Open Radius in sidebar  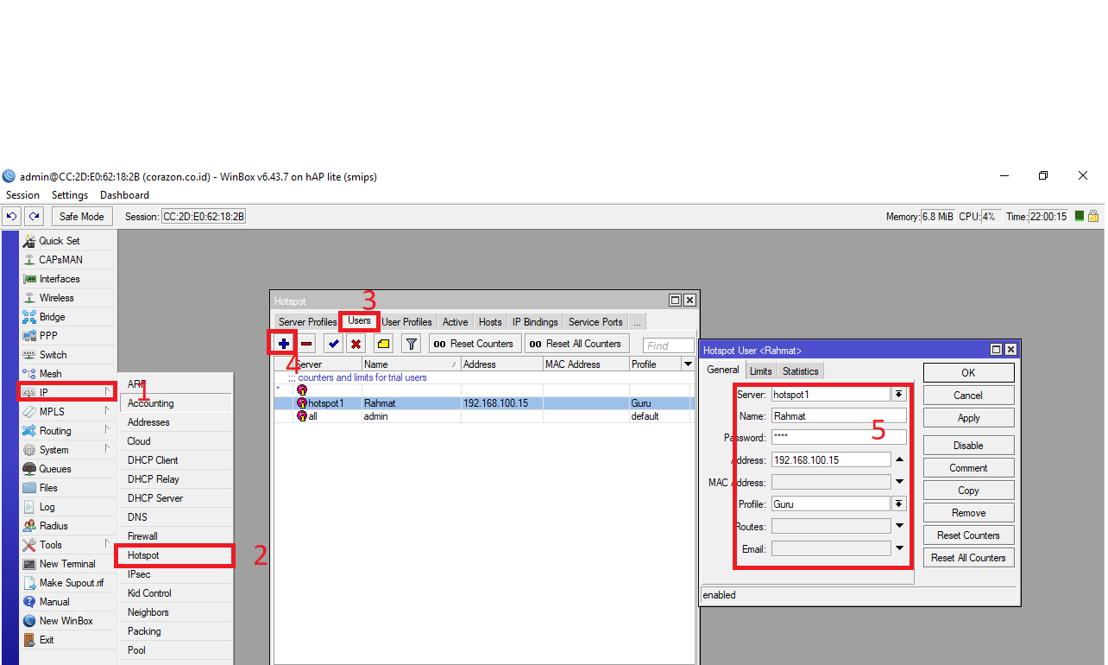[x=68, y=526]
